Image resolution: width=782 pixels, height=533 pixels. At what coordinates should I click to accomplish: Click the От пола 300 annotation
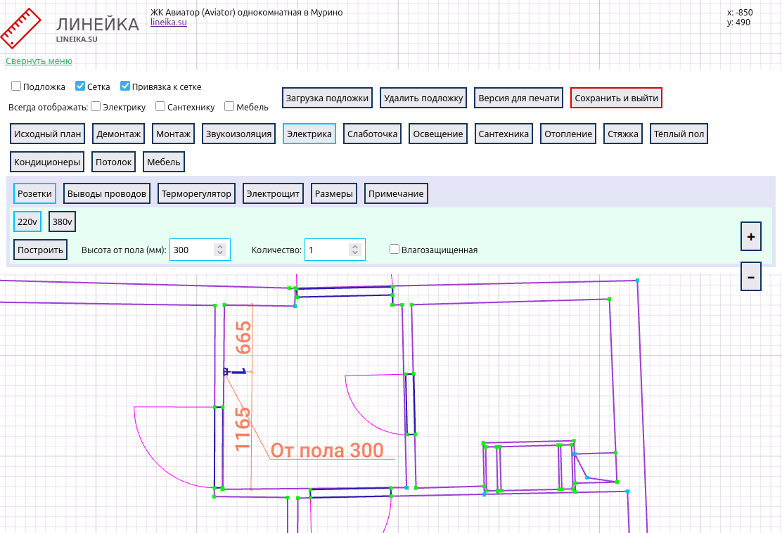[x=327, y=450]
